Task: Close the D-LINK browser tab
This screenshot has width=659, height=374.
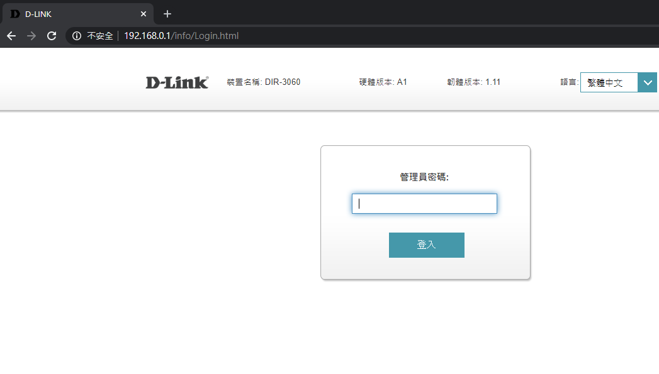Action: tap(144, 14)
